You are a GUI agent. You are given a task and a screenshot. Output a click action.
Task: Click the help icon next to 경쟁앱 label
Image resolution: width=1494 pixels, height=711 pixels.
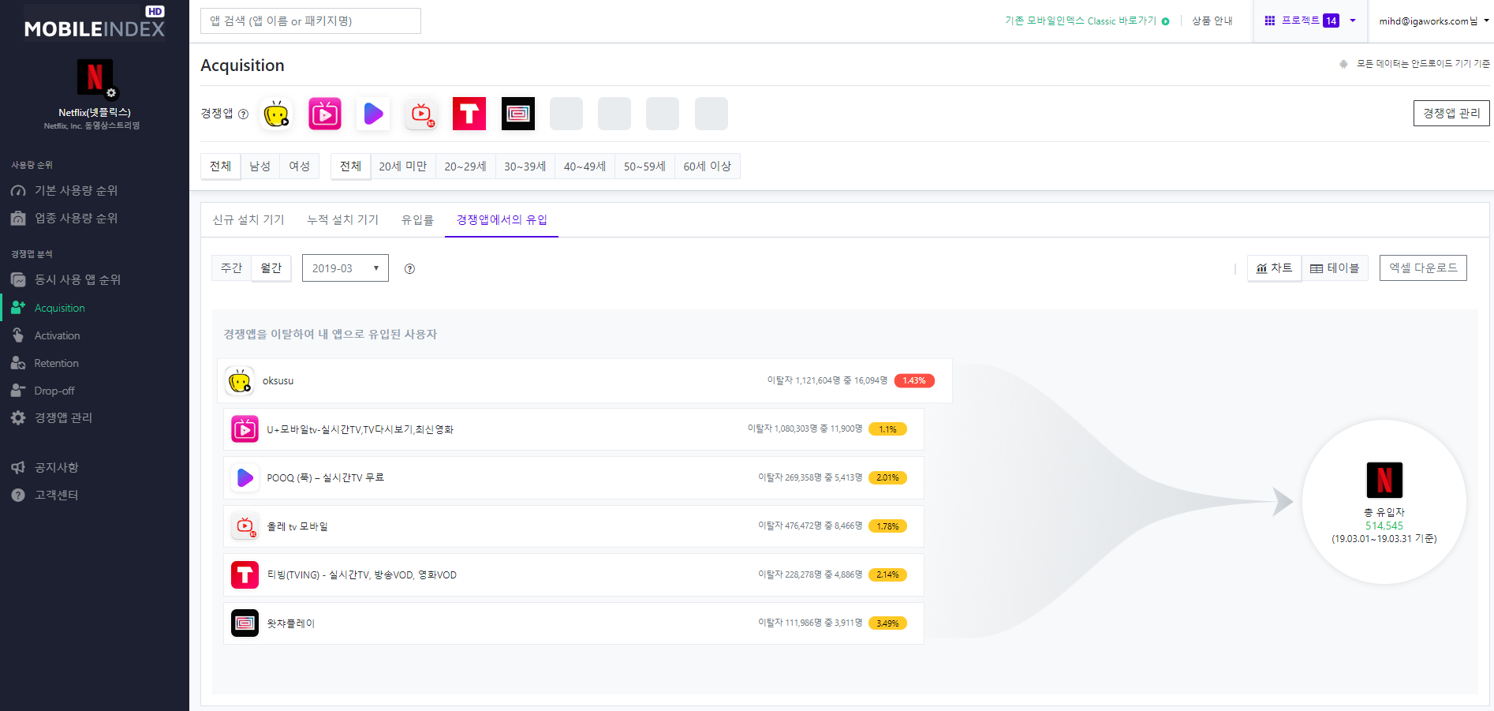pyautogui.click(x=243, y=114)
